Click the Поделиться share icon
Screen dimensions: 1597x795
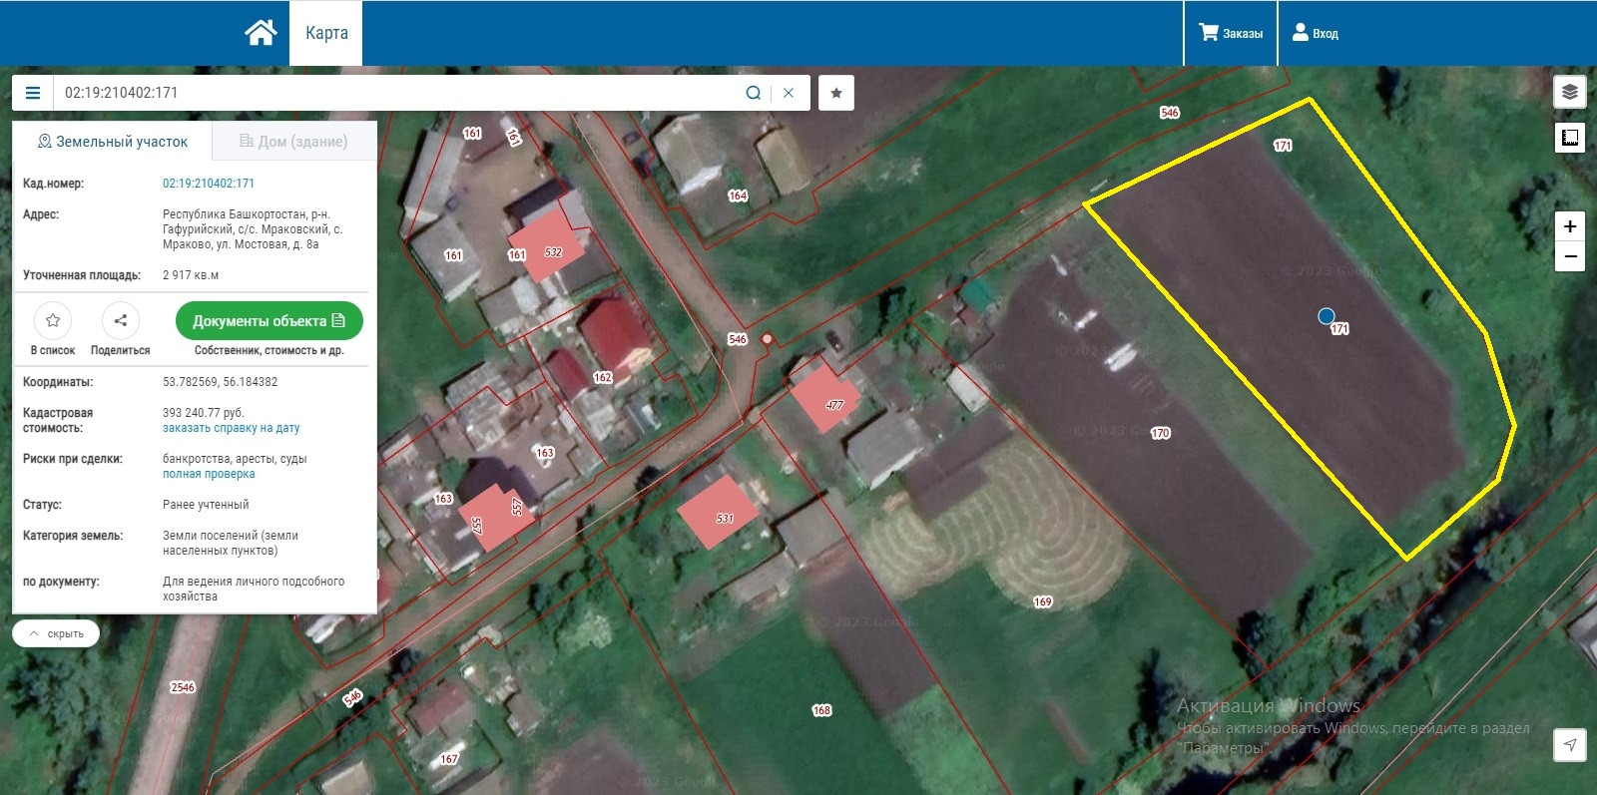coord(121,321)
